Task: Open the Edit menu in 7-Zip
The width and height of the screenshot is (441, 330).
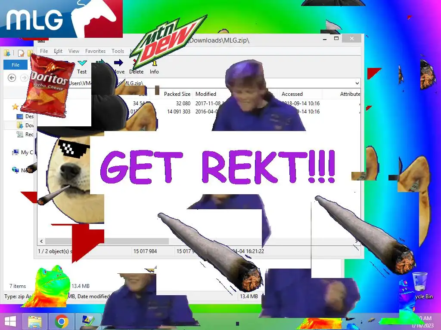Action: 58,51
